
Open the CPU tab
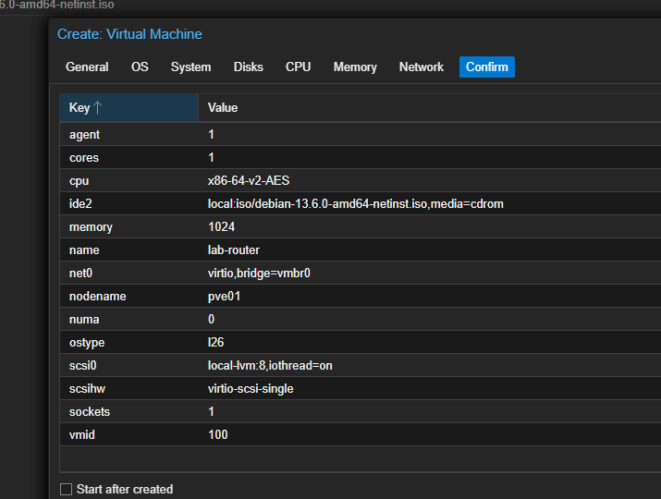pyautogui.click(x=298, y=67)
